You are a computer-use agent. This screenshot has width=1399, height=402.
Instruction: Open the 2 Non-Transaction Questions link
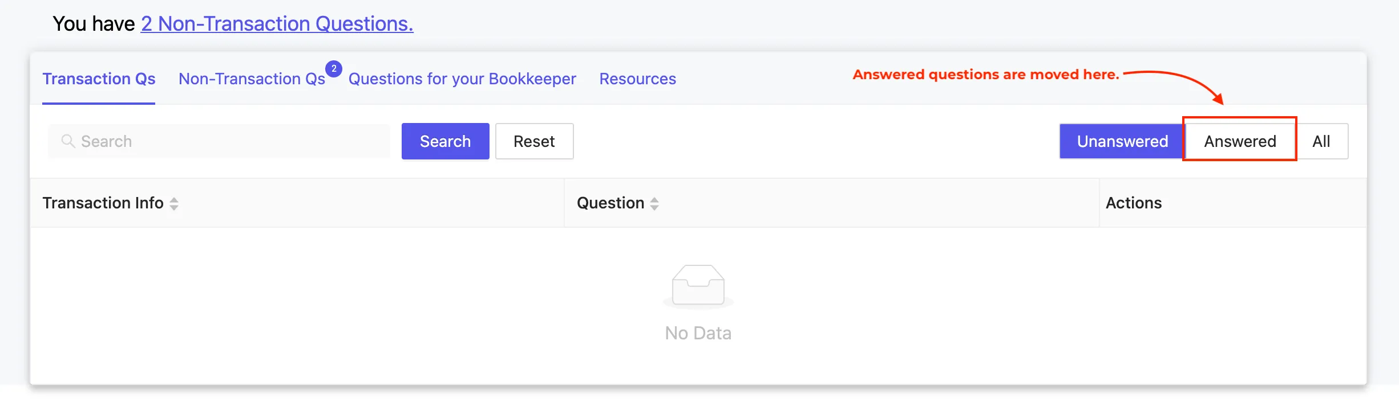277,24
